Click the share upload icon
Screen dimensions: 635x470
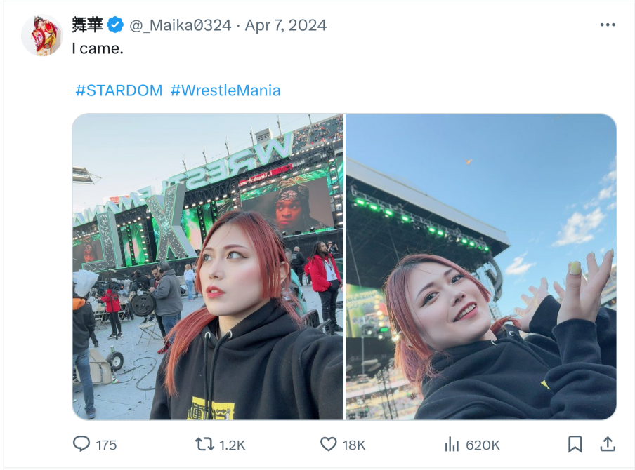[x=608, y=444]
